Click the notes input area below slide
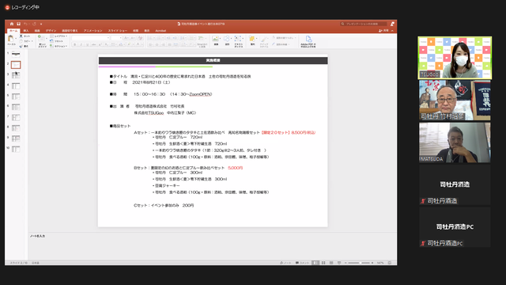This screenshot has width=506, height=285. [213, 245]
